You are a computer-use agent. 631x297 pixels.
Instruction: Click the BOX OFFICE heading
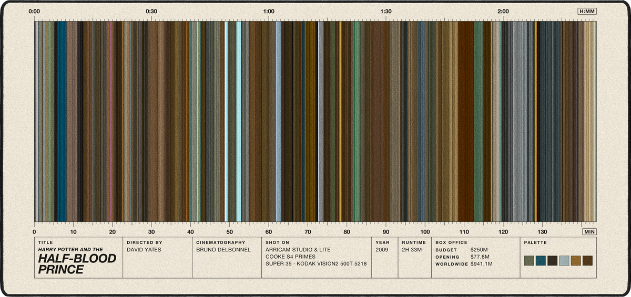(x=452, y=243)
